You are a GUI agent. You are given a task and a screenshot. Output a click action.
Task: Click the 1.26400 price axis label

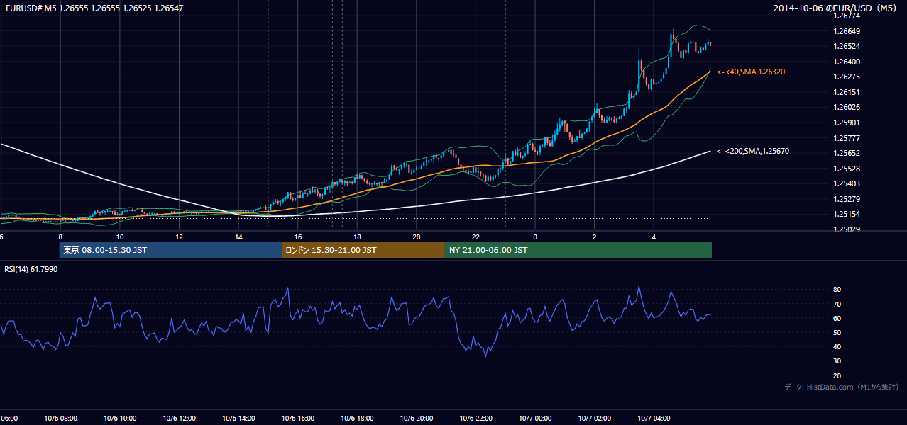[x=847, y=62]
